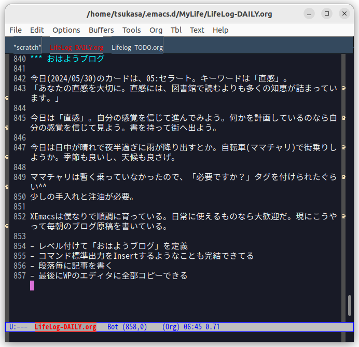Click left fringe continuation arrow beside い^^

[7, 187]
